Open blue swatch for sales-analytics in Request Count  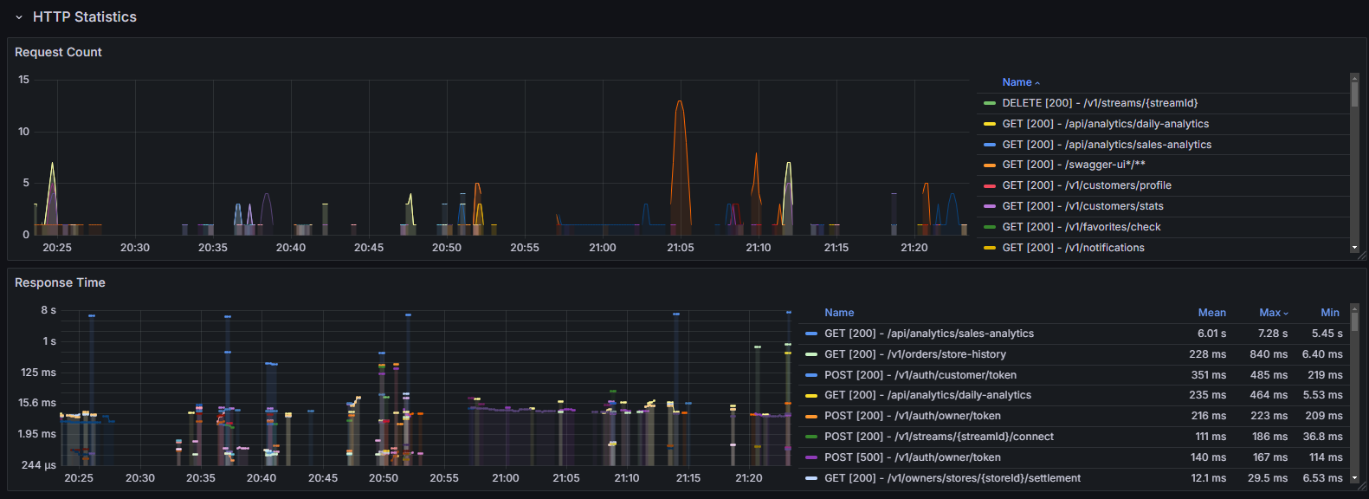point(990,145)
